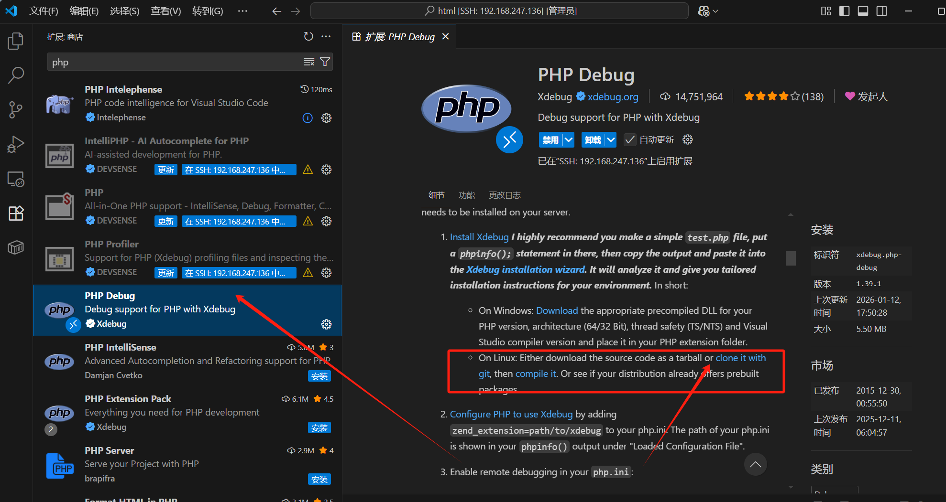Open the Copilot chat icon in title bar
This screenshot has height=502, width=946.
pyautogui.click(x=704, y=11)
